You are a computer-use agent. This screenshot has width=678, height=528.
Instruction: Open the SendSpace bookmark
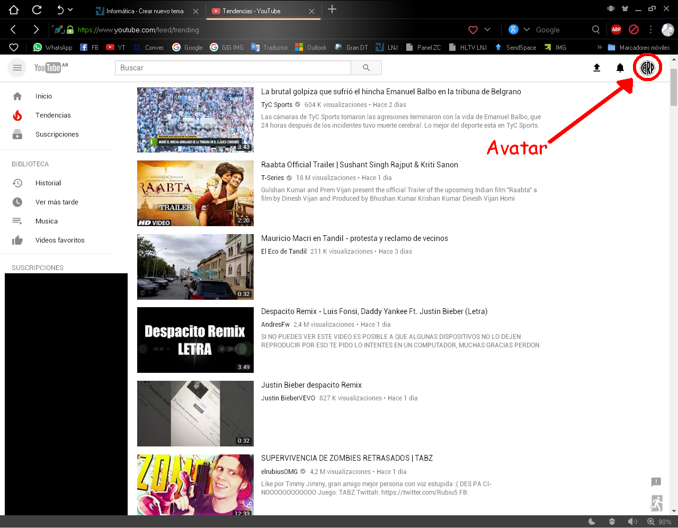[515, 47]
